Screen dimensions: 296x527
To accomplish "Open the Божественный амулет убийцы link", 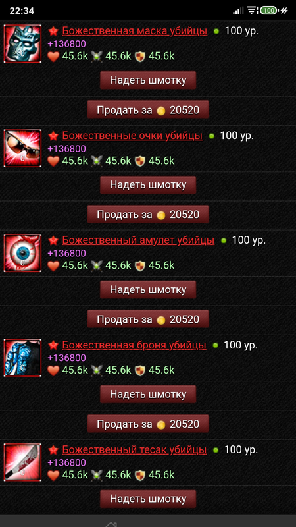I will point(138,240).
